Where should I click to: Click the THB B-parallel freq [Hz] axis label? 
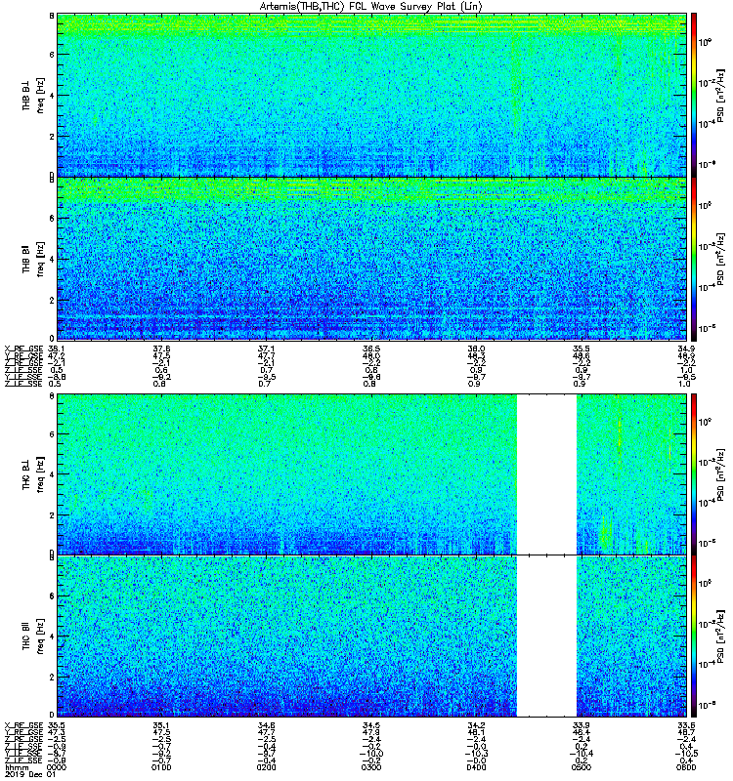[40, 260]
